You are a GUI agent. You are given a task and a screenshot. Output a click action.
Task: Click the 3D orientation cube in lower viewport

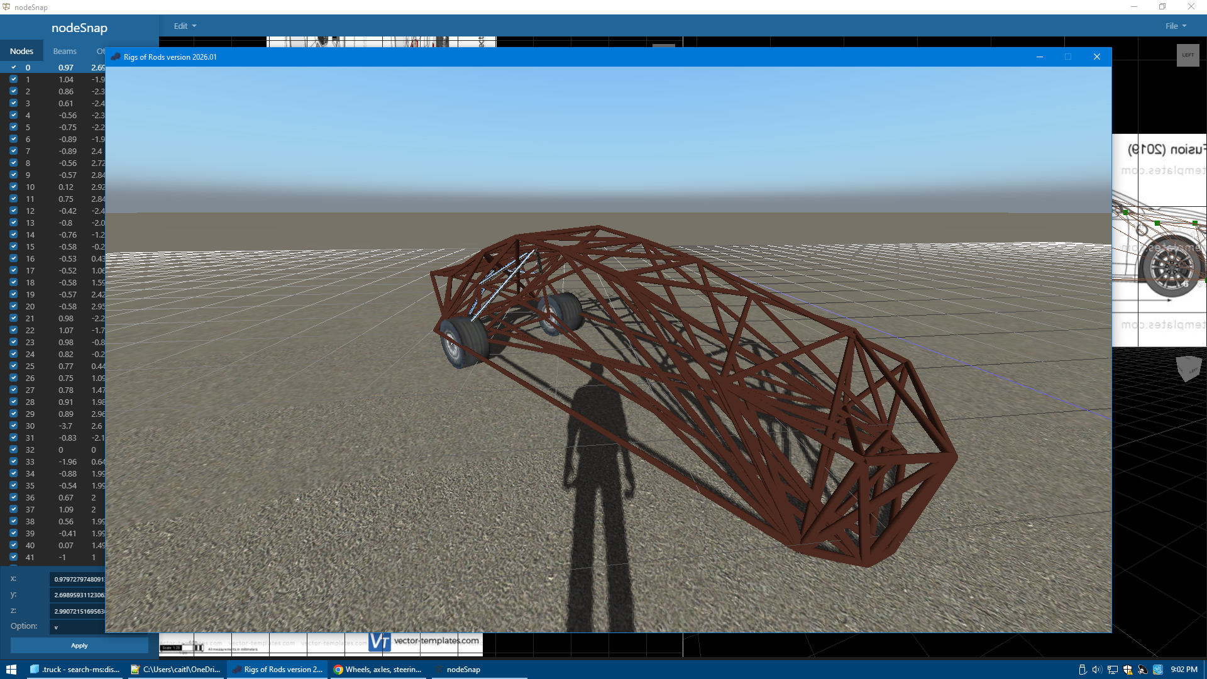1188,368
